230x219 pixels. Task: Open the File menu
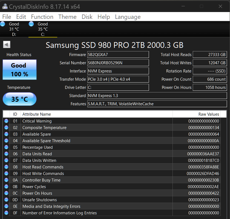click(7, 17)
